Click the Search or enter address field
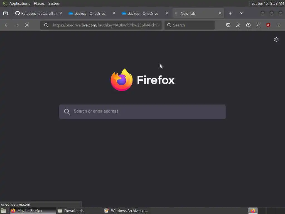 click(142, 112)
